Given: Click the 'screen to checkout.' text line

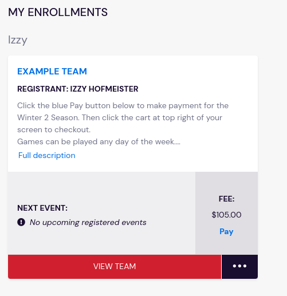Looking at the screenshot, I should [54, 129].
